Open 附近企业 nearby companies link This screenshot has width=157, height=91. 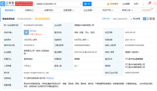50,78
